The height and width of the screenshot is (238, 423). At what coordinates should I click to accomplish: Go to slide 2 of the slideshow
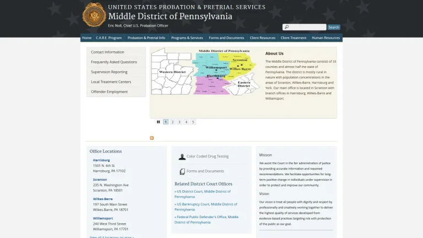pyautogui.click(x=172, y=122)
